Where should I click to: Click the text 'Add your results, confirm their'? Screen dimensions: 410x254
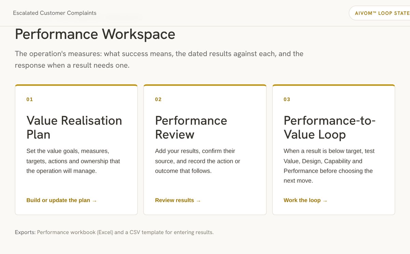[x=195, y=151]
